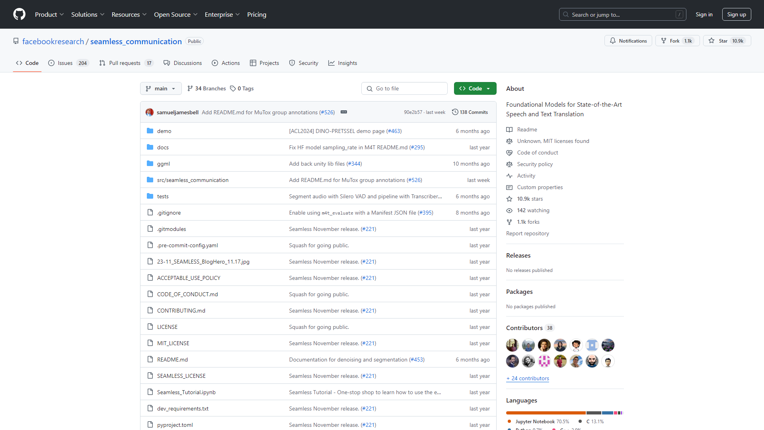
Task: Toggle watch Notifications for repository
Action: [x=629, y=41]
